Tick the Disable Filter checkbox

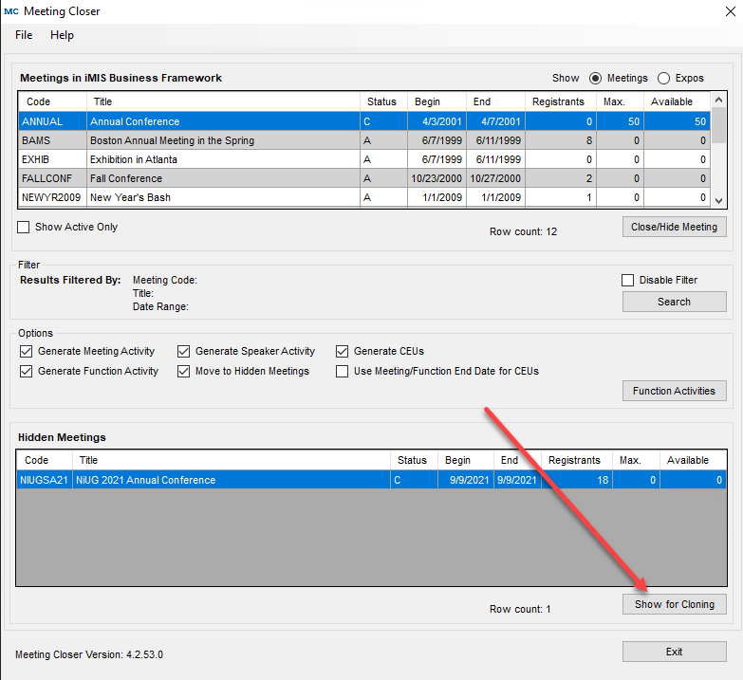pyautogui.click(x=627, y=280)
